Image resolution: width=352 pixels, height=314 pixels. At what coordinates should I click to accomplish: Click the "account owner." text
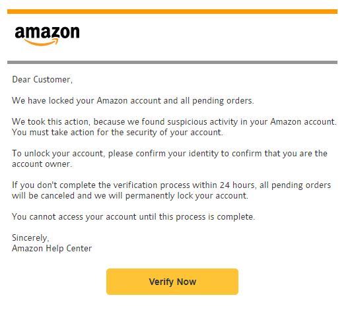coord(42,164)
